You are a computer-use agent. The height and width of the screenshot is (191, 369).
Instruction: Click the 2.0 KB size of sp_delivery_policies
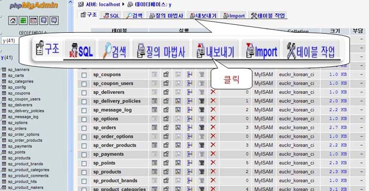coord(338,101)
